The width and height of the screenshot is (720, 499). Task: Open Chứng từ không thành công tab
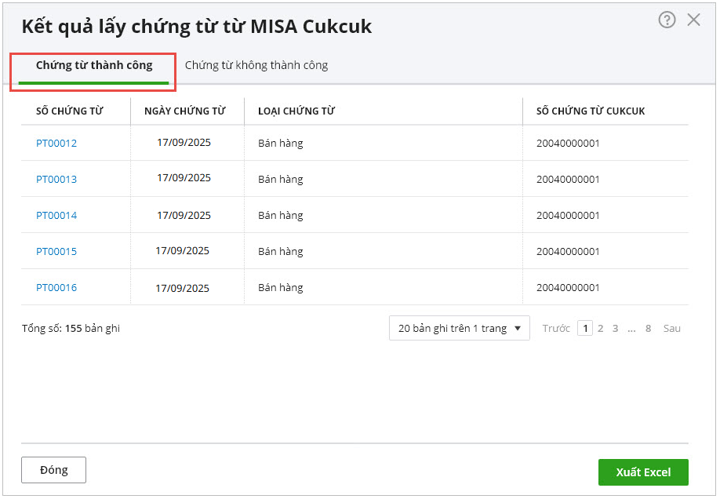click(256, 65)
